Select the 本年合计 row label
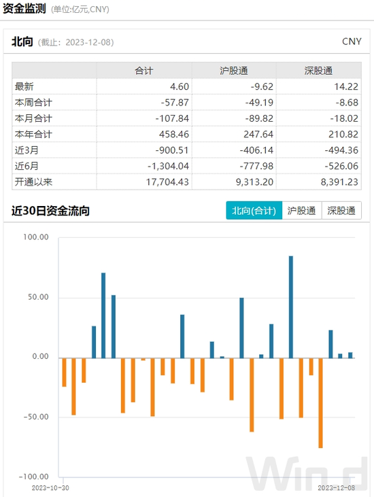374x497 pixels. pos(33,134)
